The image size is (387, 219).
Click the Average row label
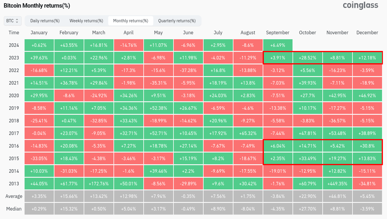coord(14,196)
